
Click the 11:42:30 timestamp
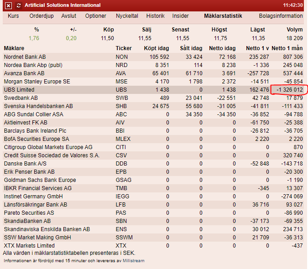[x=293, y=5]
